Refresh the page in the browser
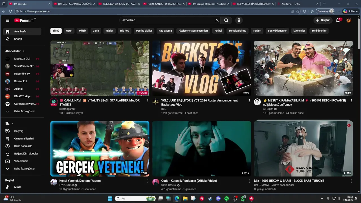 10,11
